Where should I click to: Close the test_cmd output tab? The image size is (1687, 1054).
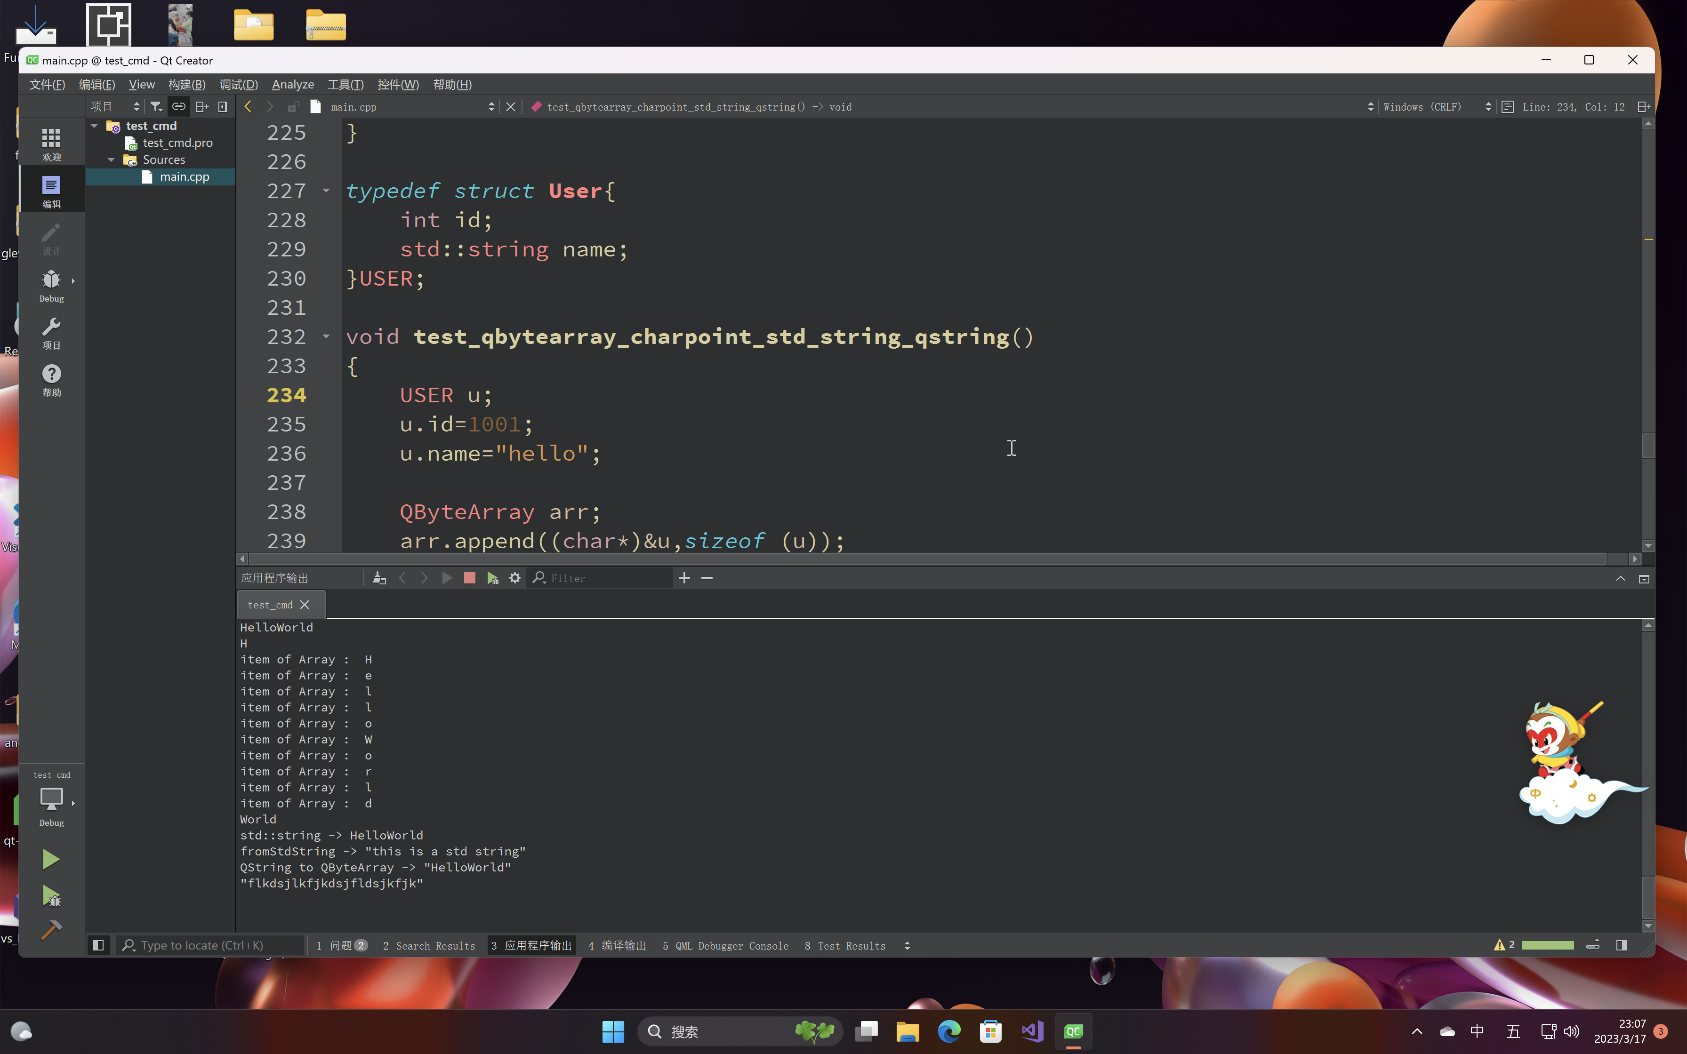pos(305,605)
